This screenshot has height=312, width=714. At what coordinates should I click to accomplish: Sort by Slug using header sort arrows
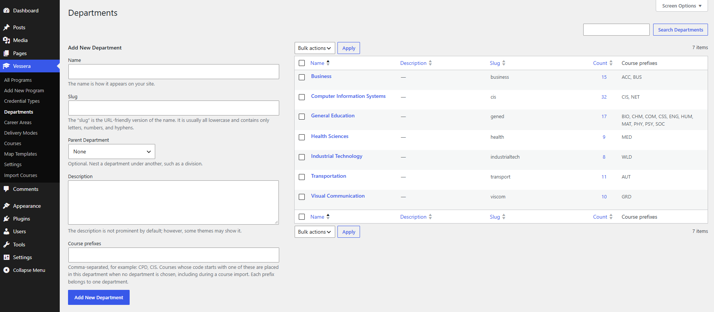click(x=504, y=63)
